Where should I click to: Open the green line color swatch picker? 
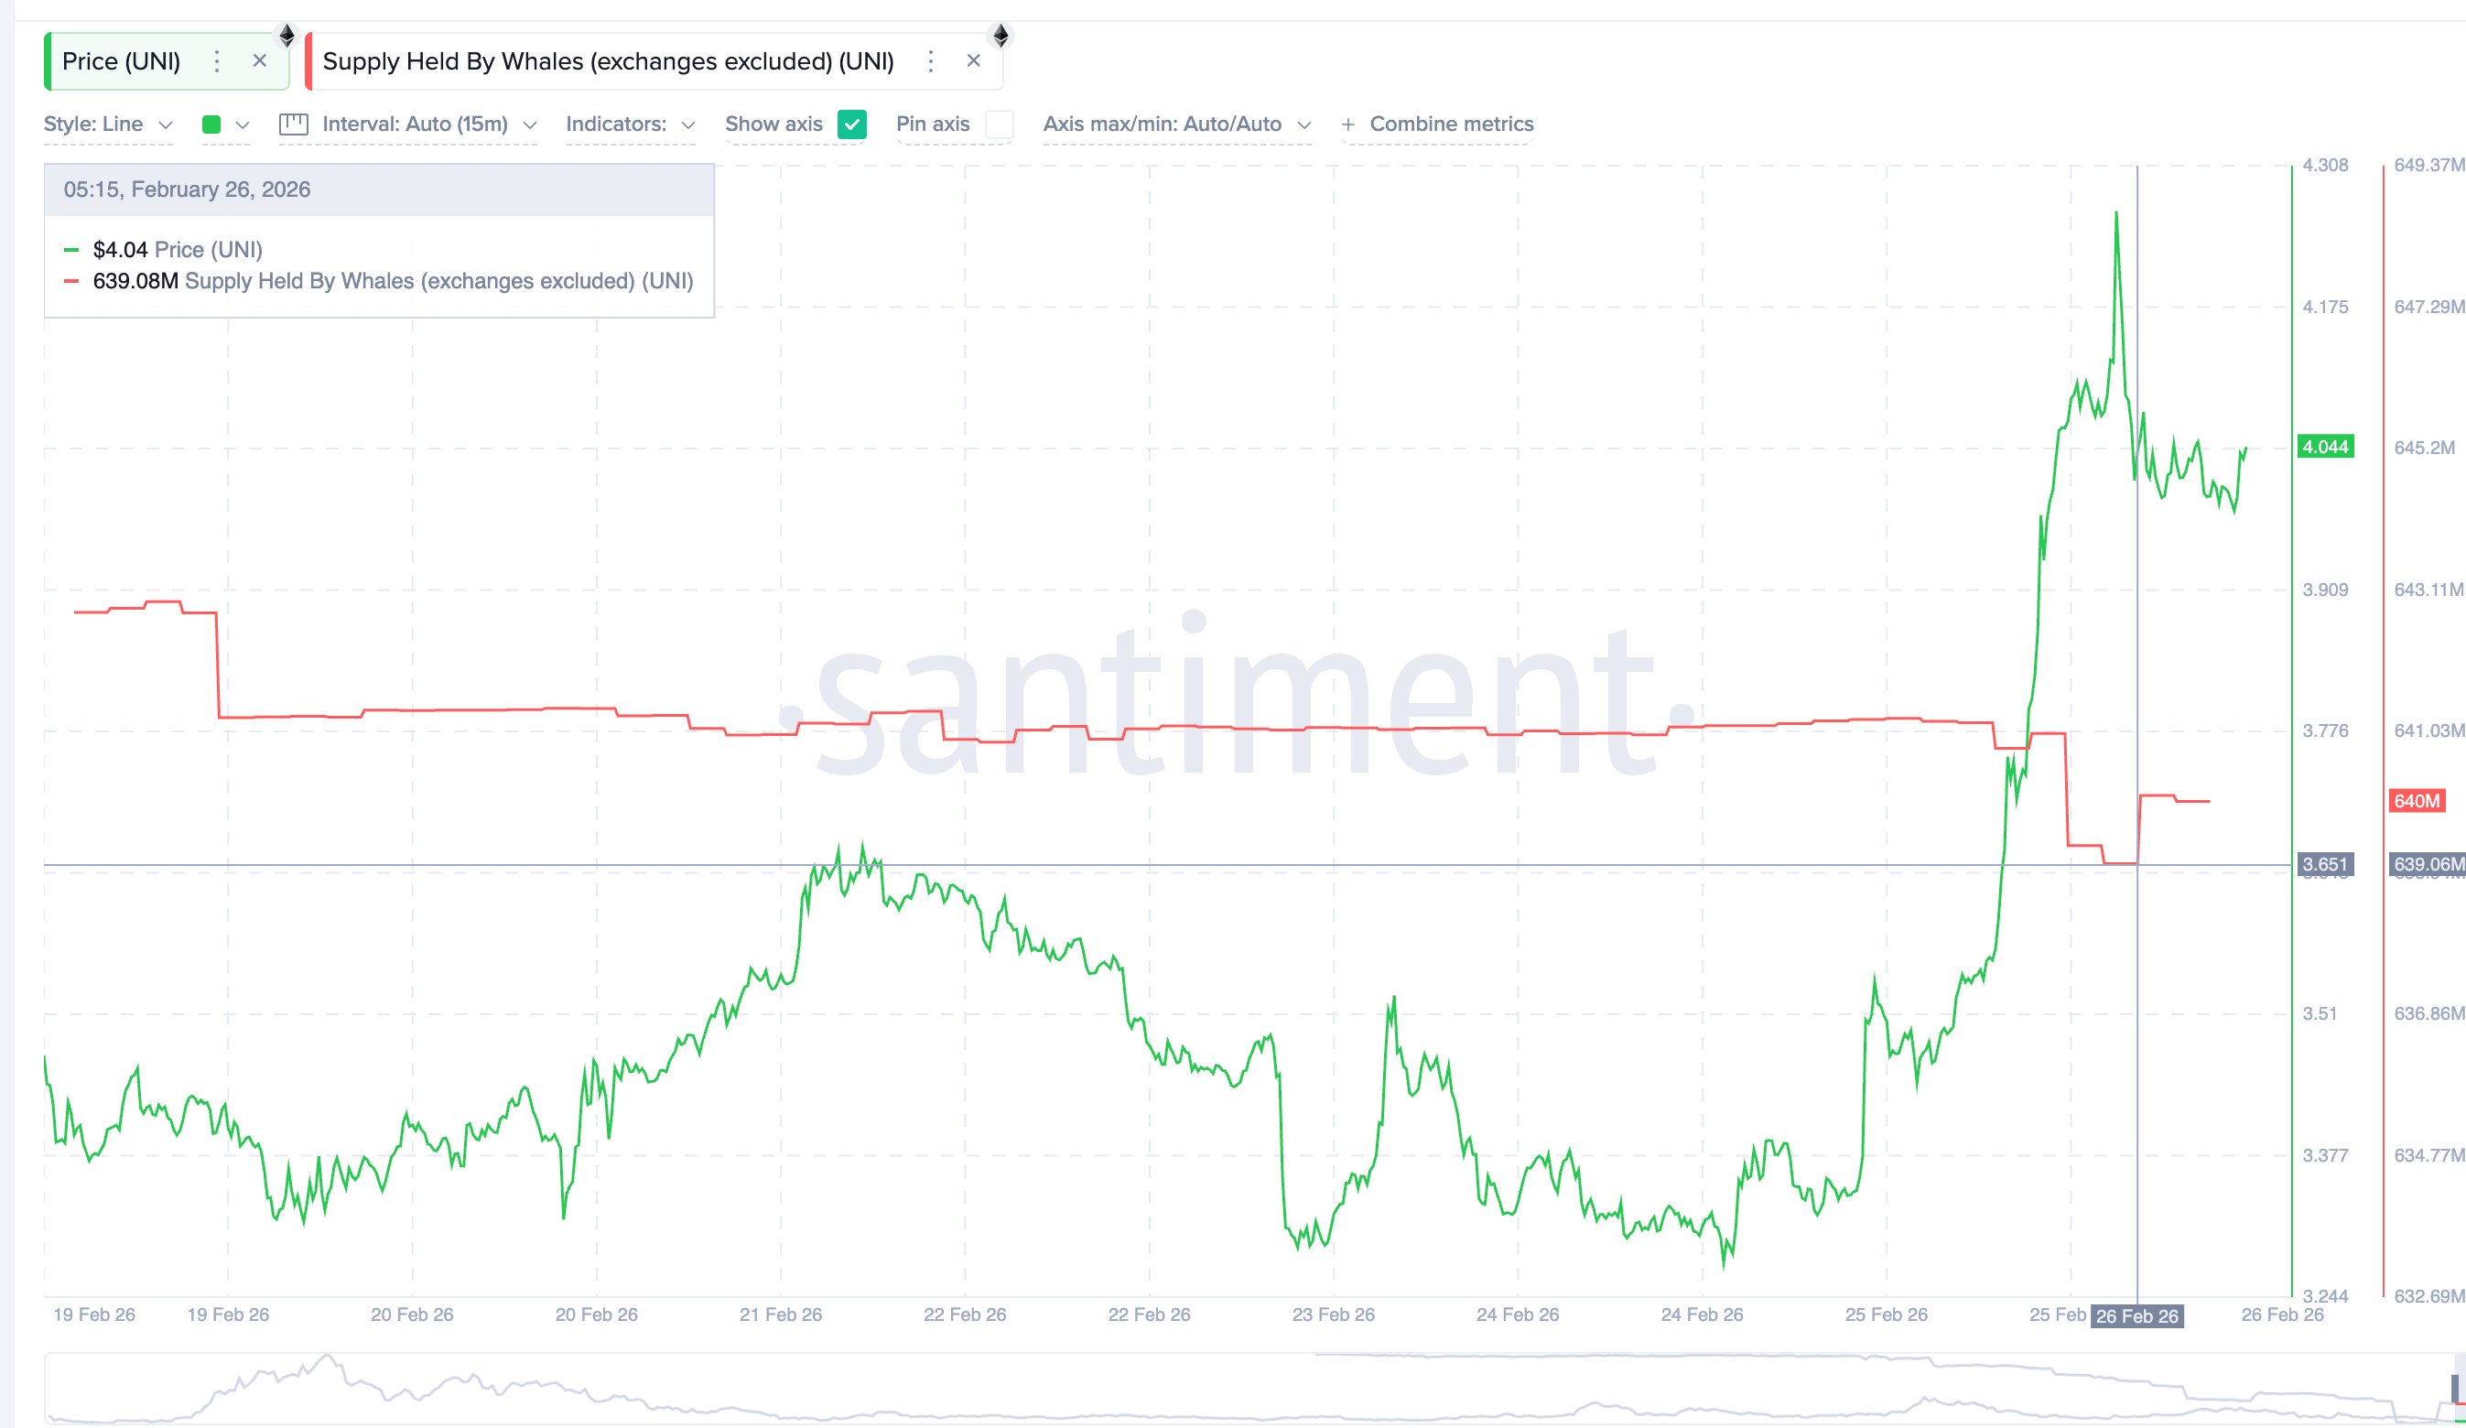pyautogui.click(x=211, y=124)
